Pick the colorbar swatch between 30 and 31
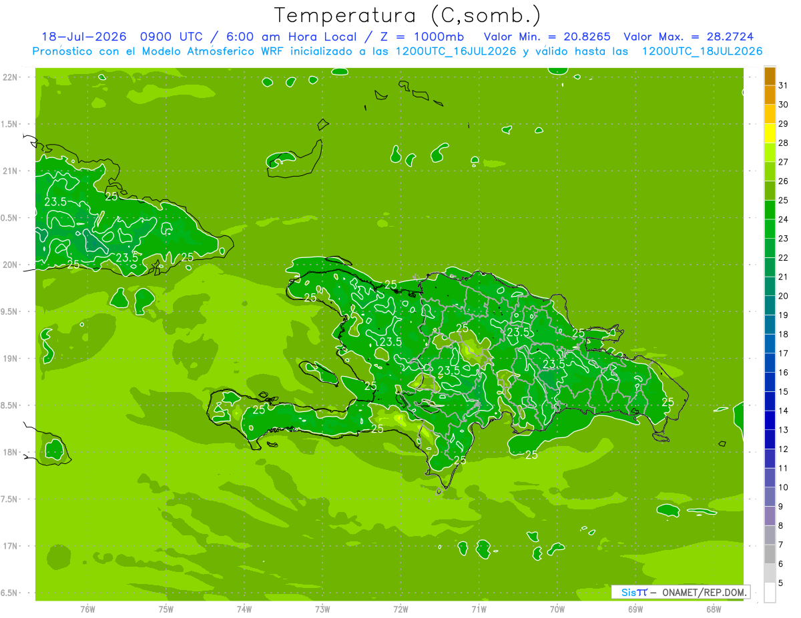The image size is (801, 618). click(770, 95)
